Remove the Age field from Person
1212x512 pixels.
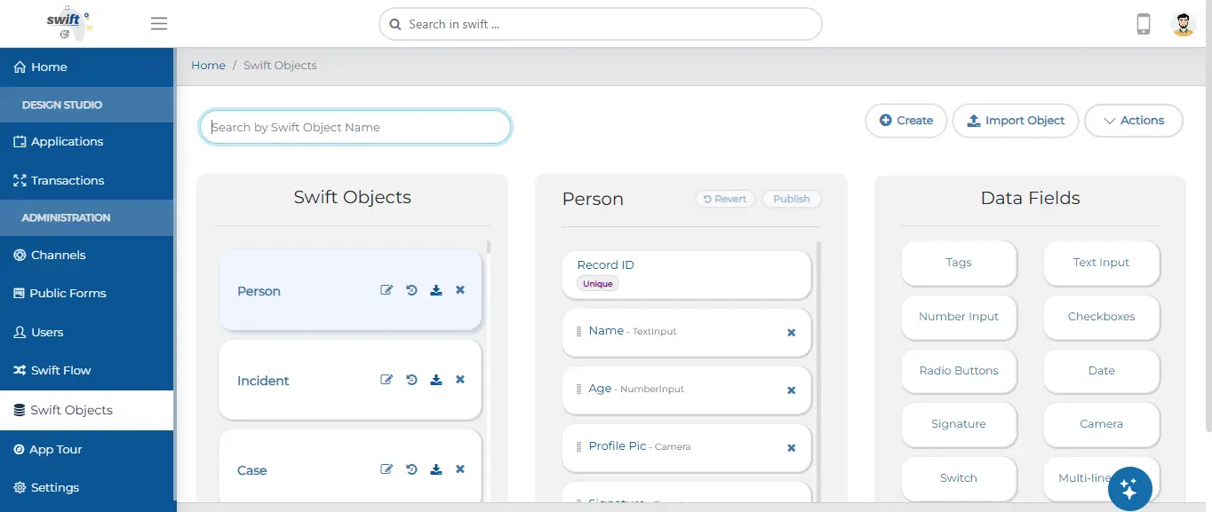pyautogui.click(x=791, y=390)
